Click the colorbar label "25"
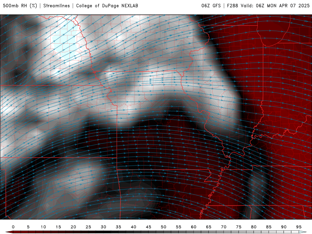Screen dimensions: 312x234 (89, 227)
